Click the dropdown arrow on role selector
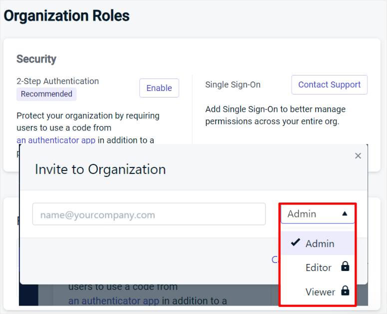This screenshot has height=314, width=387. click(345, 213)
